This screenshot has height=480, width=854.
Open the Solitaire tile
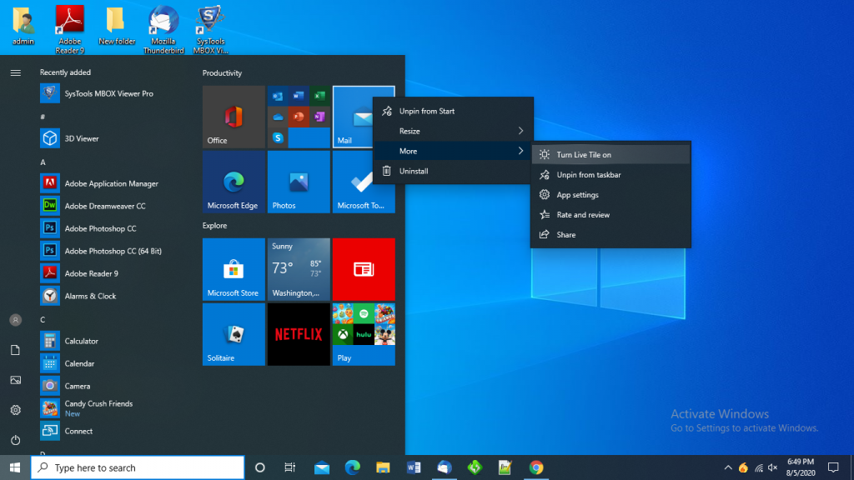234,334
